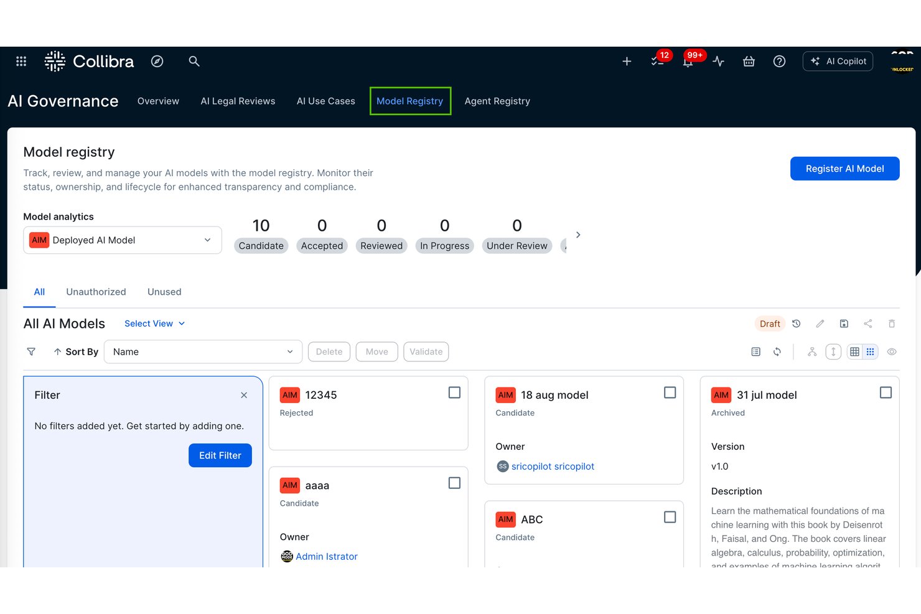Click the Candidate status pill

[x=261, y=246]
